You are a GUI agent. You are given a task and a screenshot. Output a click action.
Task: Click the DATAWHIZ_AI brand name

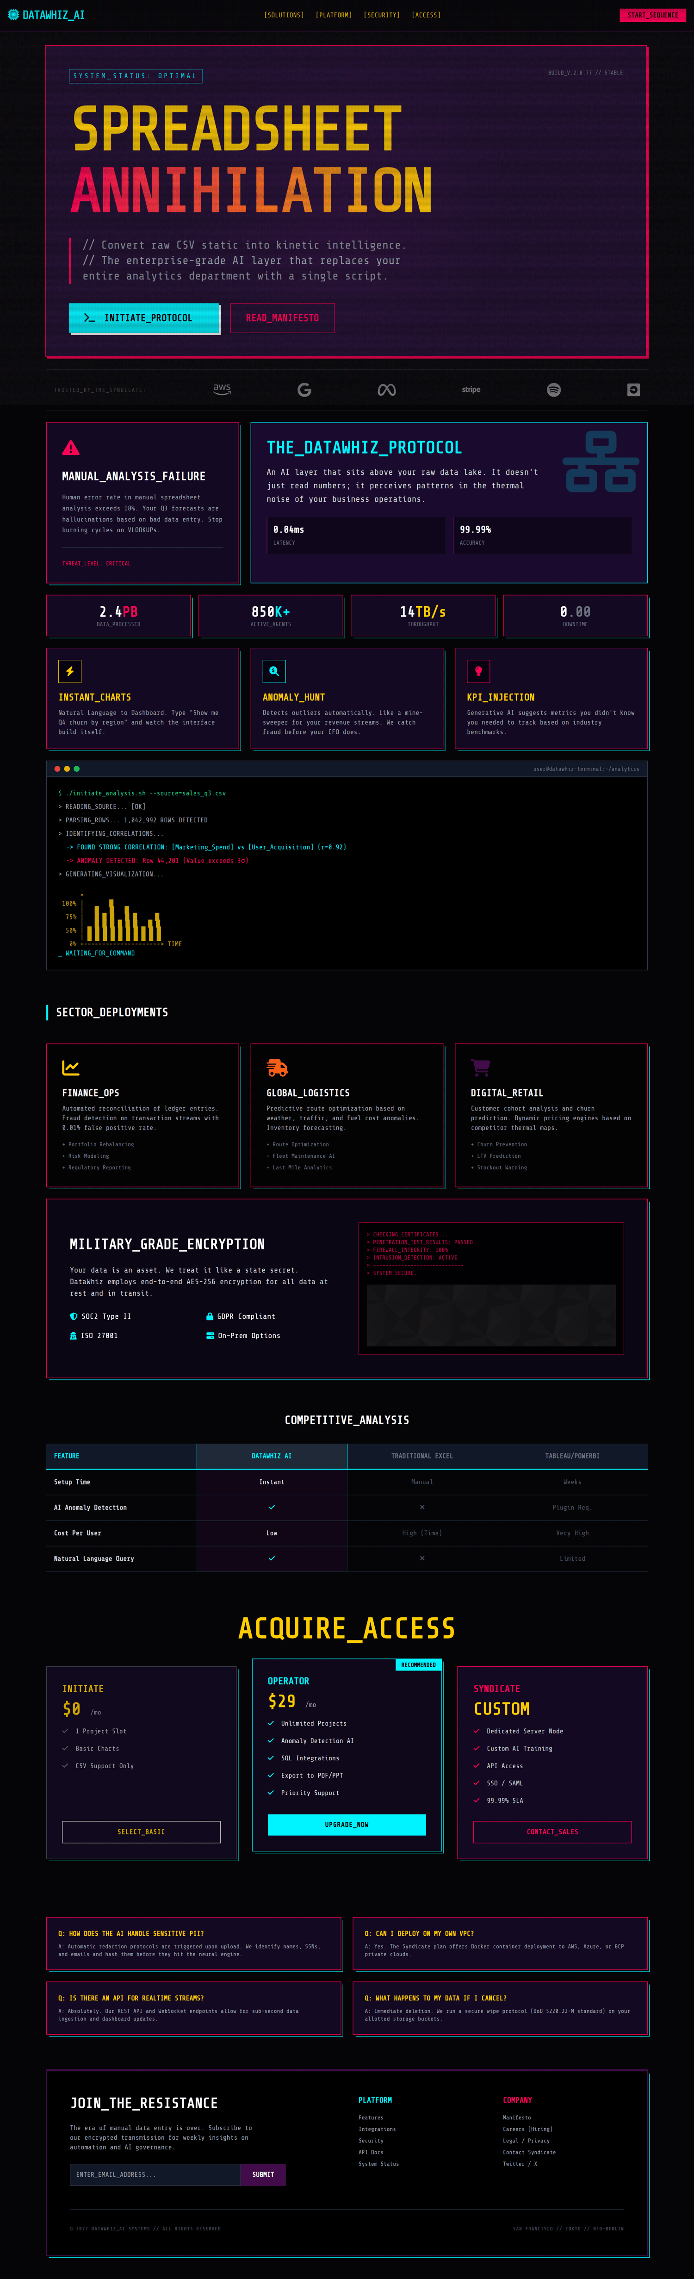(x=54, y=15)
